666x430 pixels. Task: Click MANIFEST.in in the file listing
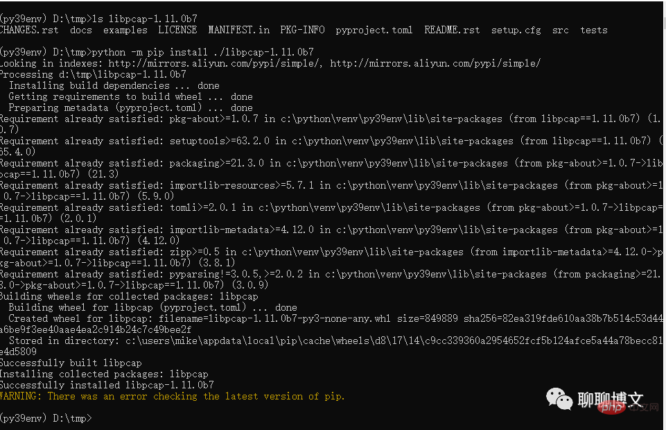pos(239,30)
